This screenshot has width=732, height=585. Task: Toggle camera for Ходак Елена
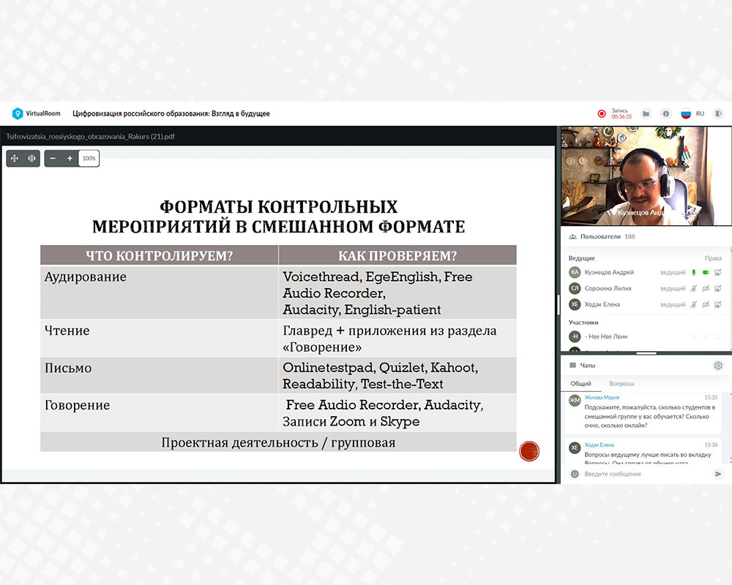point(706,304)
